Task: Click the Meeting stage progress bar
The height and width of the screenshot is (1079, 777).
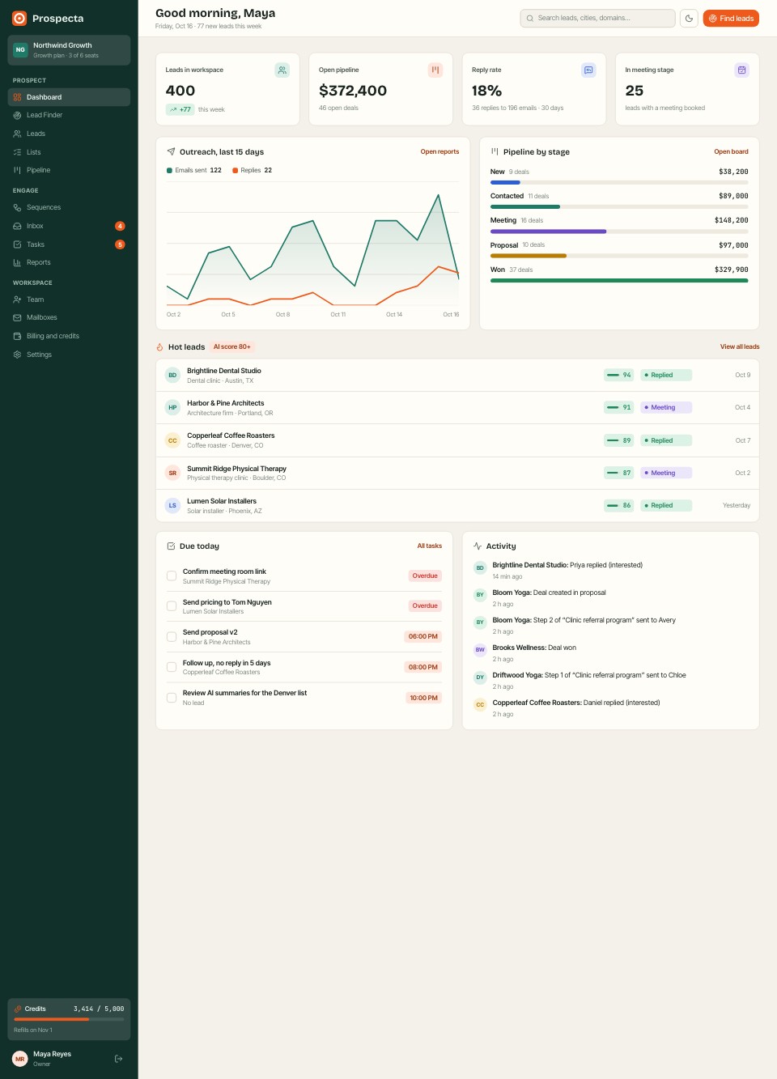Action: (619, 232)
